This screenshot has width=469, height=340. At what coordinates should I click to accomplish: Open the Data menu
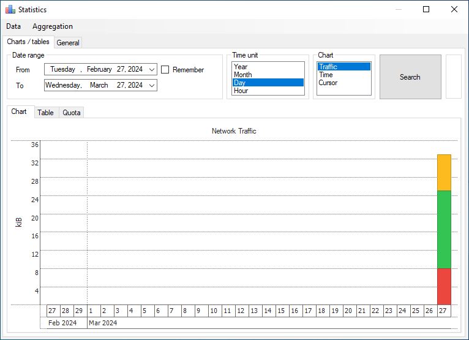pos(13,26)
